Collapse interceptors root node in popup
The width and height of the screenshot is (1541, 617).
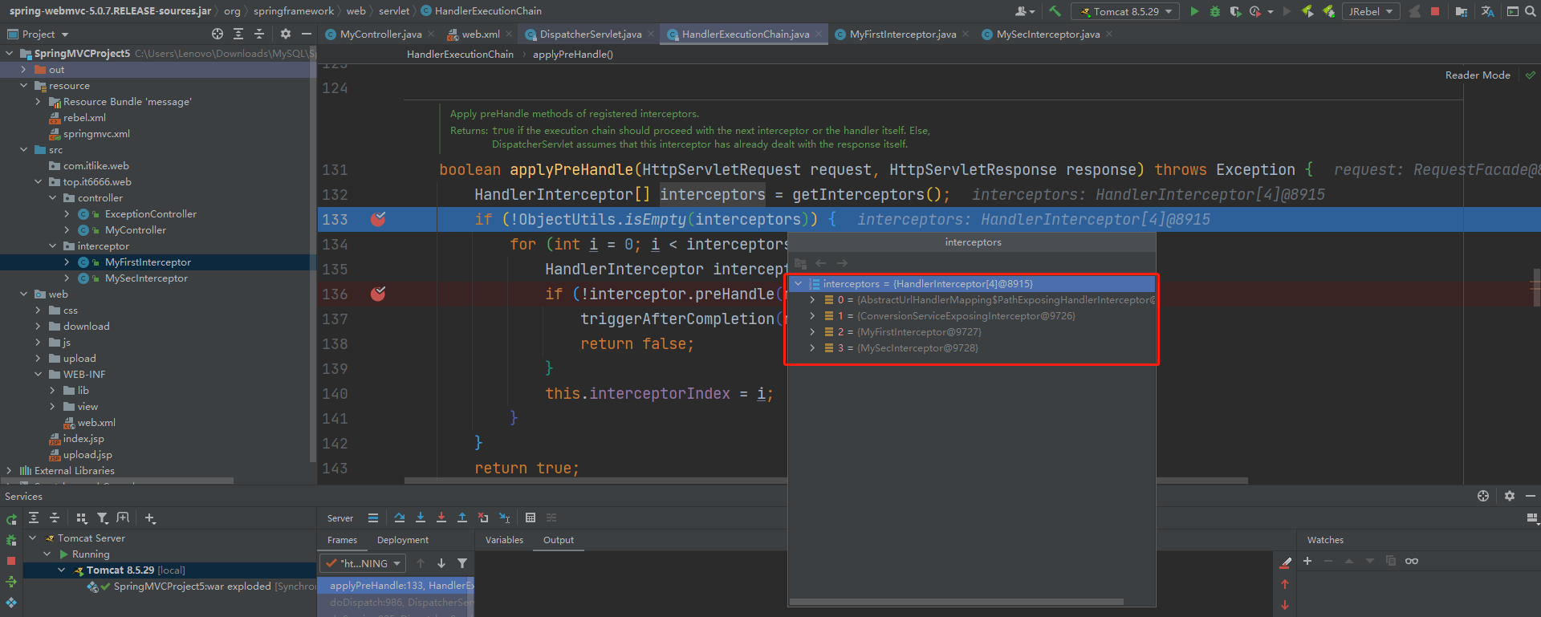[x=799, y=284]
